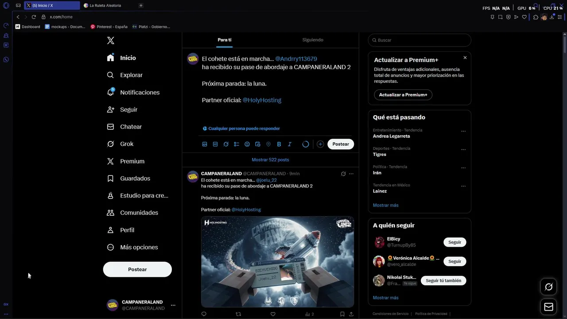Image resolution: width=567 pixels, height=319 pixels.
Task: Open options menu on CAMPANERALAND post
Action: (x=351, y=174)
